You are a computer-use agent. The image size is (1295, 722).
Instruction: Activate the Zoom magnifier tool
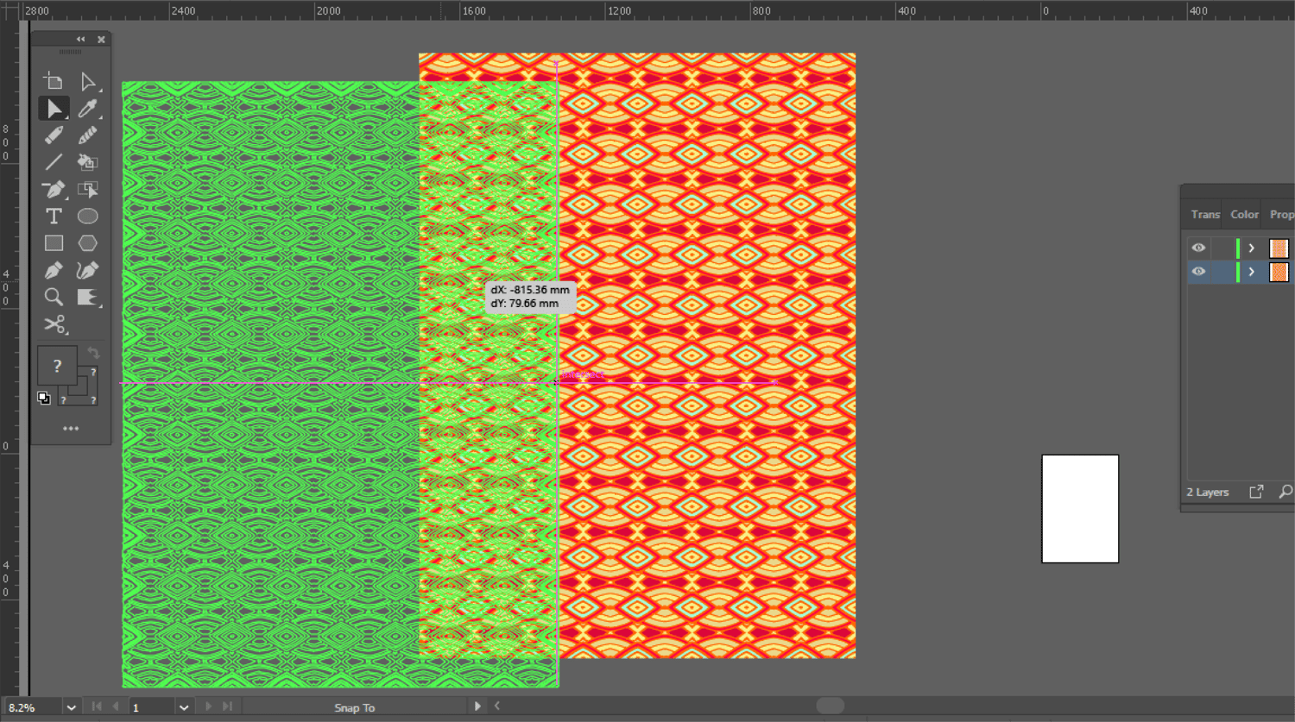[54, 297]
